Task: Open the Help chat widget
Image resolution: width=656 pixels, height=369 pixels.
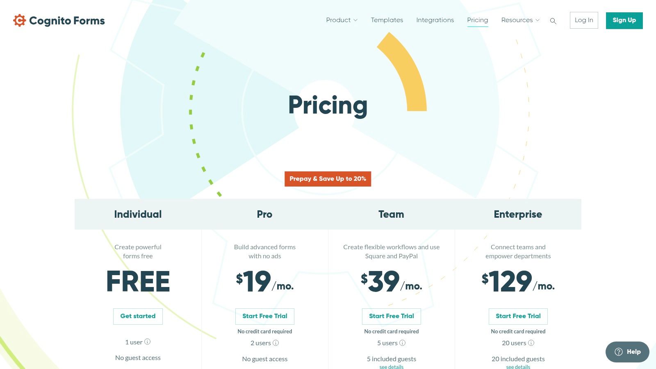Action: pyautogui.click(x=627, y=352)
